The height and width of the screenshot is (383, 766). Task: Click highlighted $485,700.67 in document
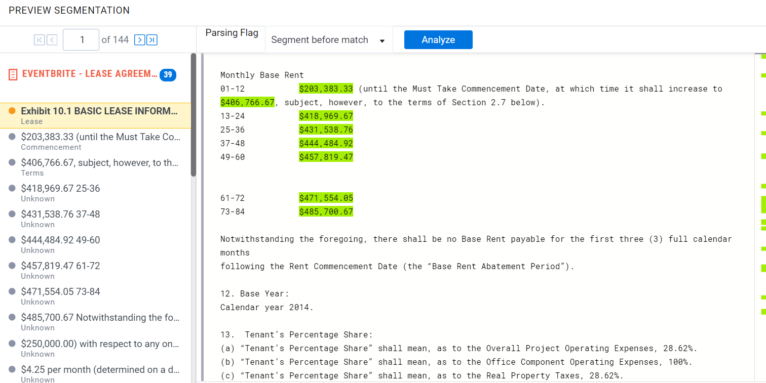click(326, 212)
